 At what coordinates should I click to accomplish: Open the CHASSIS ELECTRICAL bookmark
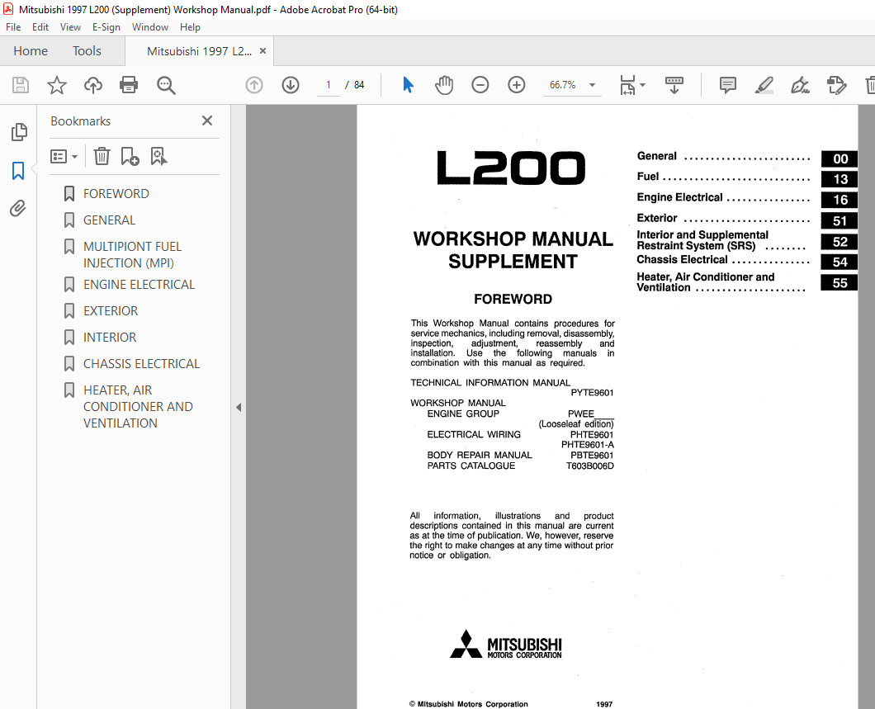coord(141,364)
